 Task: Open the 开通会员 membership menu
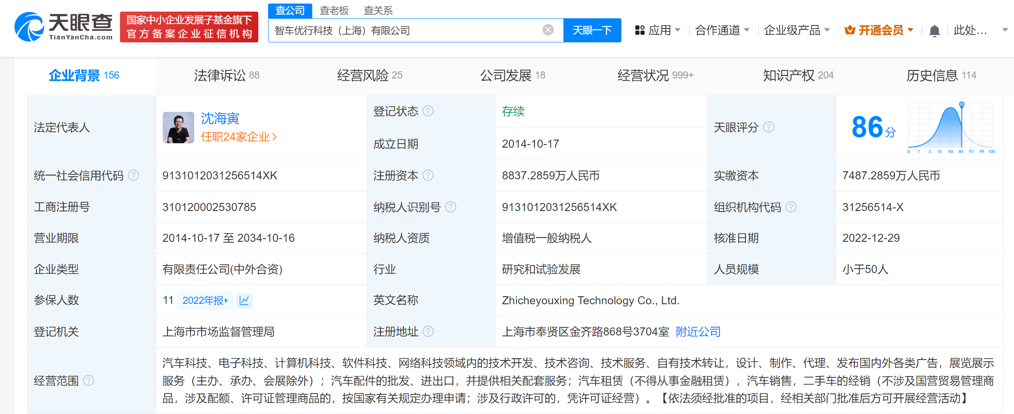879,30
